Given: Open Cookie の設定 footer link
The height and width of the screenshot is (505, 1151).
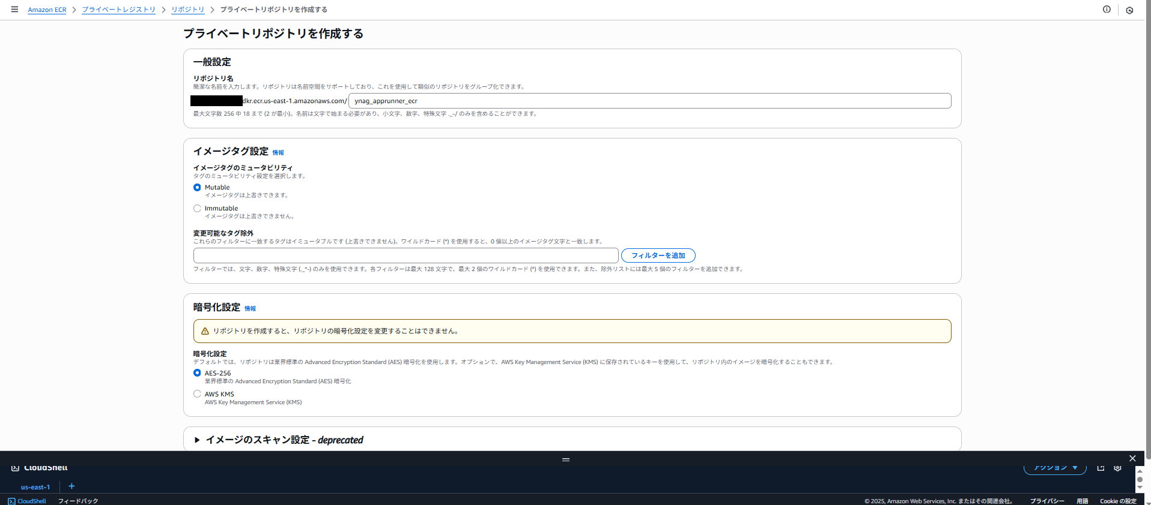Looking at the screenshot, I should 1118,501.
